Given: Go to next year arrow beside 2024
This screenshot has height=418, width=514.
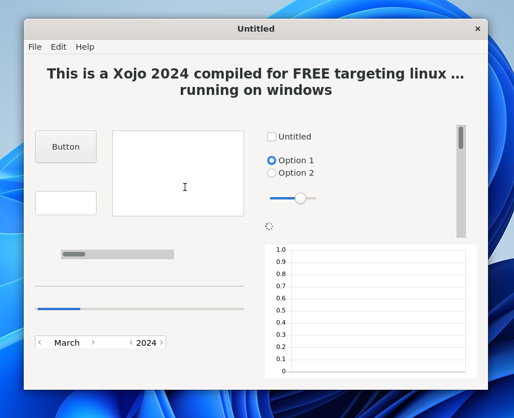Looking at the screenshot, I should click(x=162, y=342).
